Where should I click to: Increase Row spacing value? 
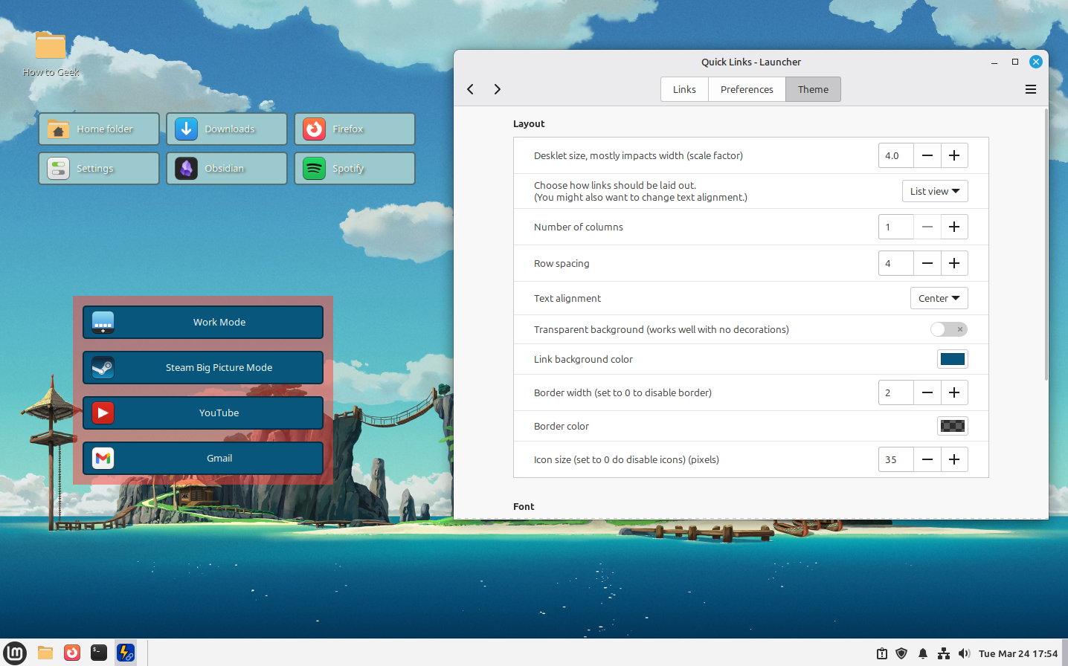click(954, 263)
